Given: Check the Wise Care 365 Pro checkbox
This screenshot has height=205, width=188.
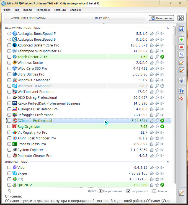Looking at the screenshot, I should pyautogui.click(x=9, y=68).
